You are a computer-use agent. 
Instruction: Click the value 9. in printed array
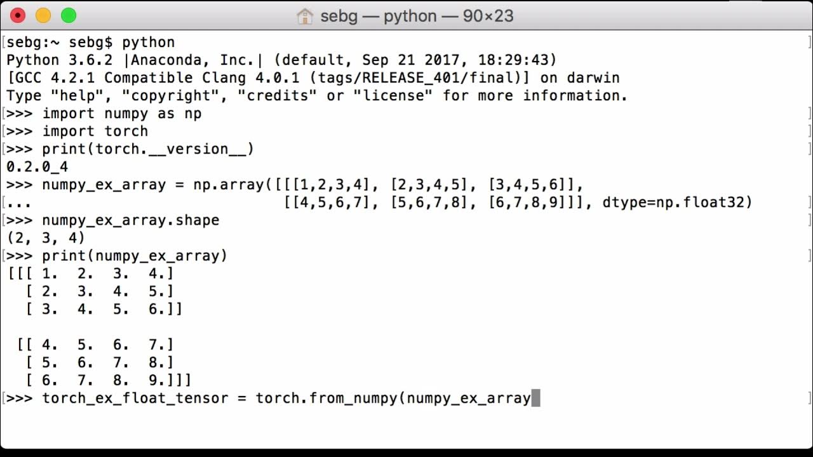[x=156, y=380]
